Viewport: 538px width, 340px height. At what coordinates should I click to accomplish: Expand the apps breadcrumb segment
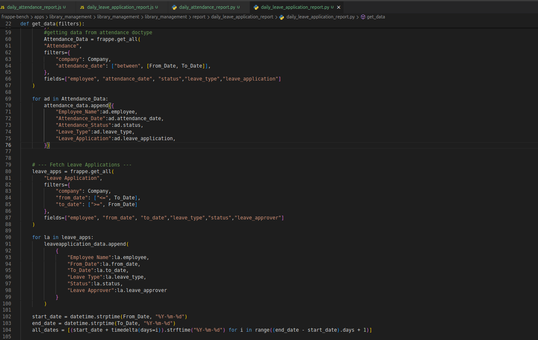39,17
